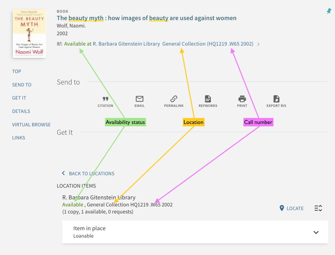Click the Export RIS file icon
Image resolution: width=335 pixels, height=255 pixels.
click(x=276, y=99)
